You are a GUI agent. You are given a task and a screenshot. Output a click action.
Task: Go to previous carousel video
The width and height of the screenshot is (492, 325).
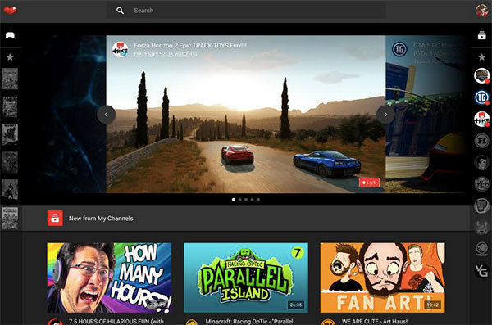[106, 115]
